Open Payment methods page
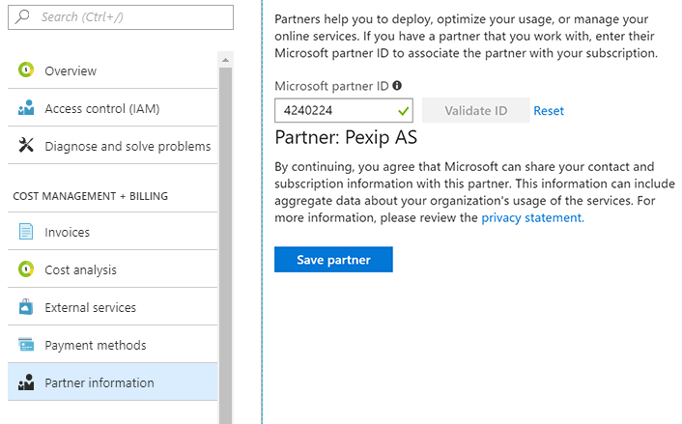The image size is (682, 424). 95,346
